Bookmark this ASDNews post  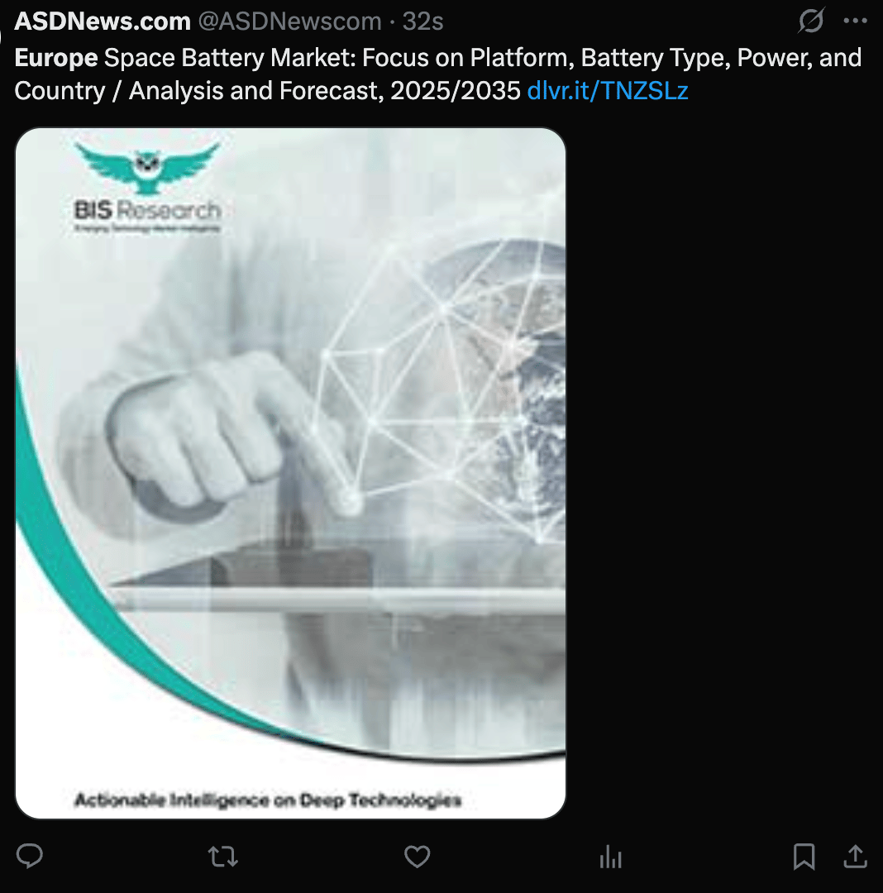point(804,857)
